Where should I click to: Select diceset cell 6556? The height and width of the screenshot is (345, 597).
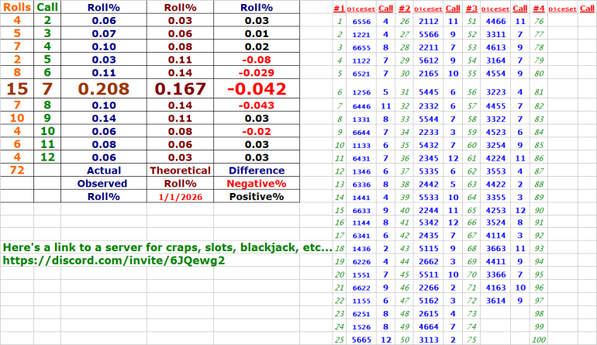pyautogui.click(x=361, y=22)
